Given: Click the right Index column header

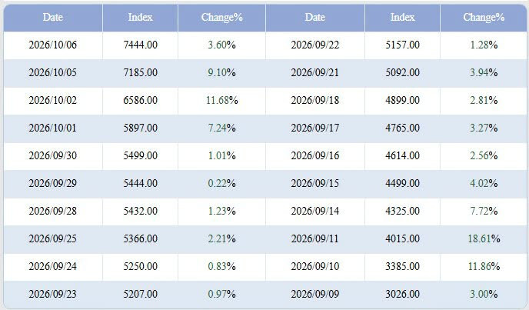Looking at the screenshot, I should pyautogui.click(x=402, y=18).
